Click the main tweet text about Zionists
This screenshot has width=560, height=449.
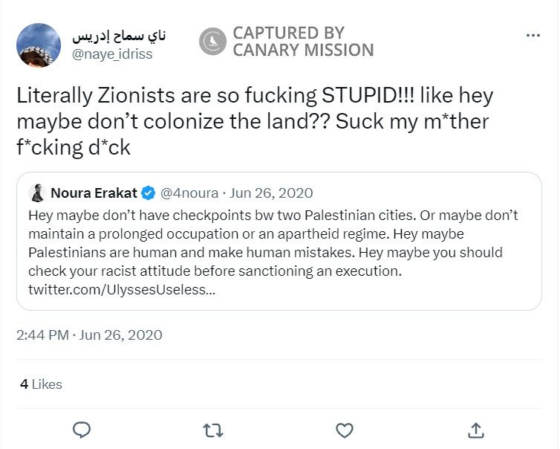tap(255, 121)
